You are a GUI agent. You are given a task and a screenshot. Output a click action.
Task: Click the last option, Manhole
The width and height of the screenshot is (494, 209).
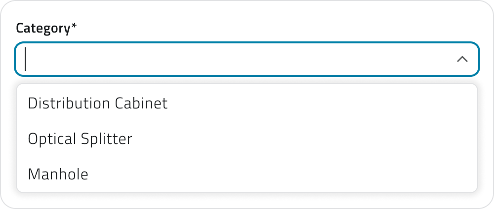point(58,174)
